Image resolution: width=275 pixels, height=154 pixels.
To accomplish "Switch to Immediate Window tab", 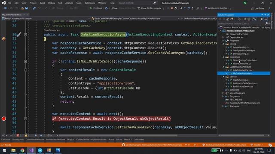I will click(55, 140).
